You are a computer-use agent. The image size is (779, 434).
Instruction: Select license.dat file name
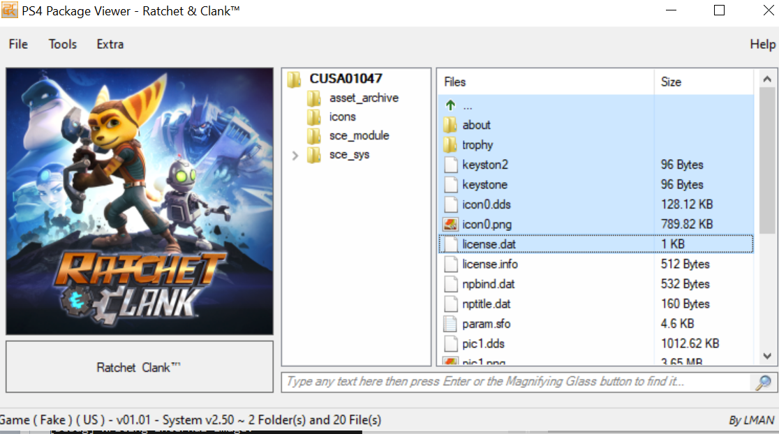click(x=489, y=244)
